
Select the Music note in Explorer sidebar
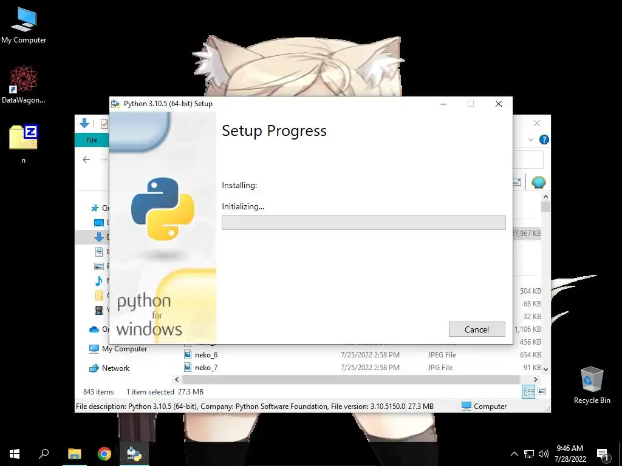99,280
